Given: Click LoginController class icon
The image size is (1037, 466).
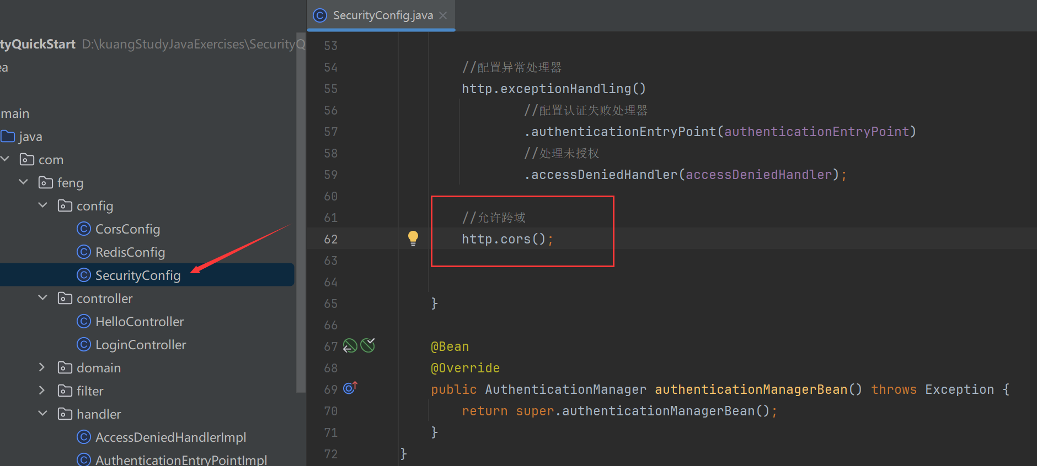Looking at the screenshot, I should point(84,344).
